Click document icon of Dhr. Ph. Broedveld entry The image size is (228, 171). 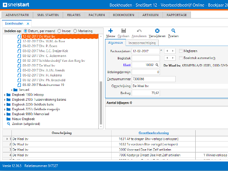pos(19,80)
